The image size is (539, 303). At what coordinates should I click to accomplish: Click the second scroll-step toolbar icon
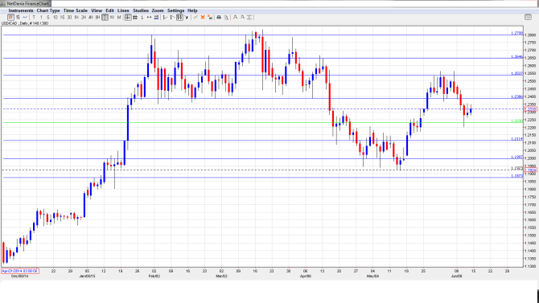172,17
